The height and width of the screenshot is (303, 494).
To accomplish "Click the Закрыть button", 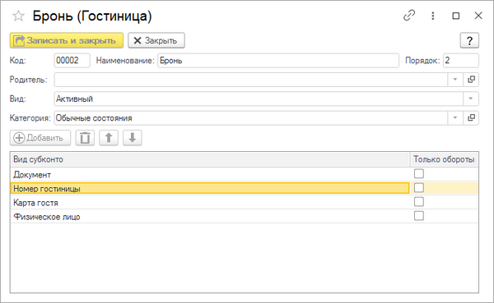I will 156,40.
